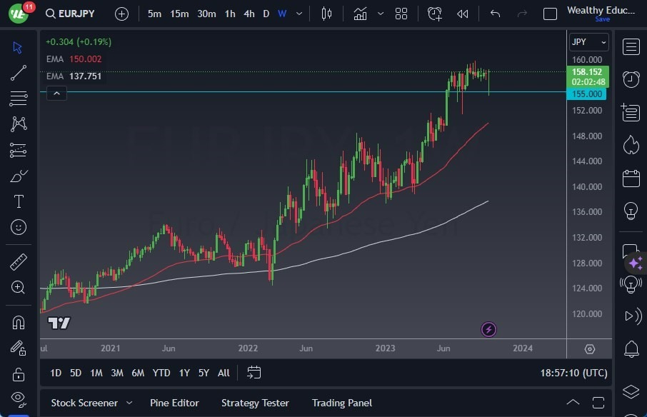Click the Save layout link
The height and width of the screenshot is (417, 647).
603,19
